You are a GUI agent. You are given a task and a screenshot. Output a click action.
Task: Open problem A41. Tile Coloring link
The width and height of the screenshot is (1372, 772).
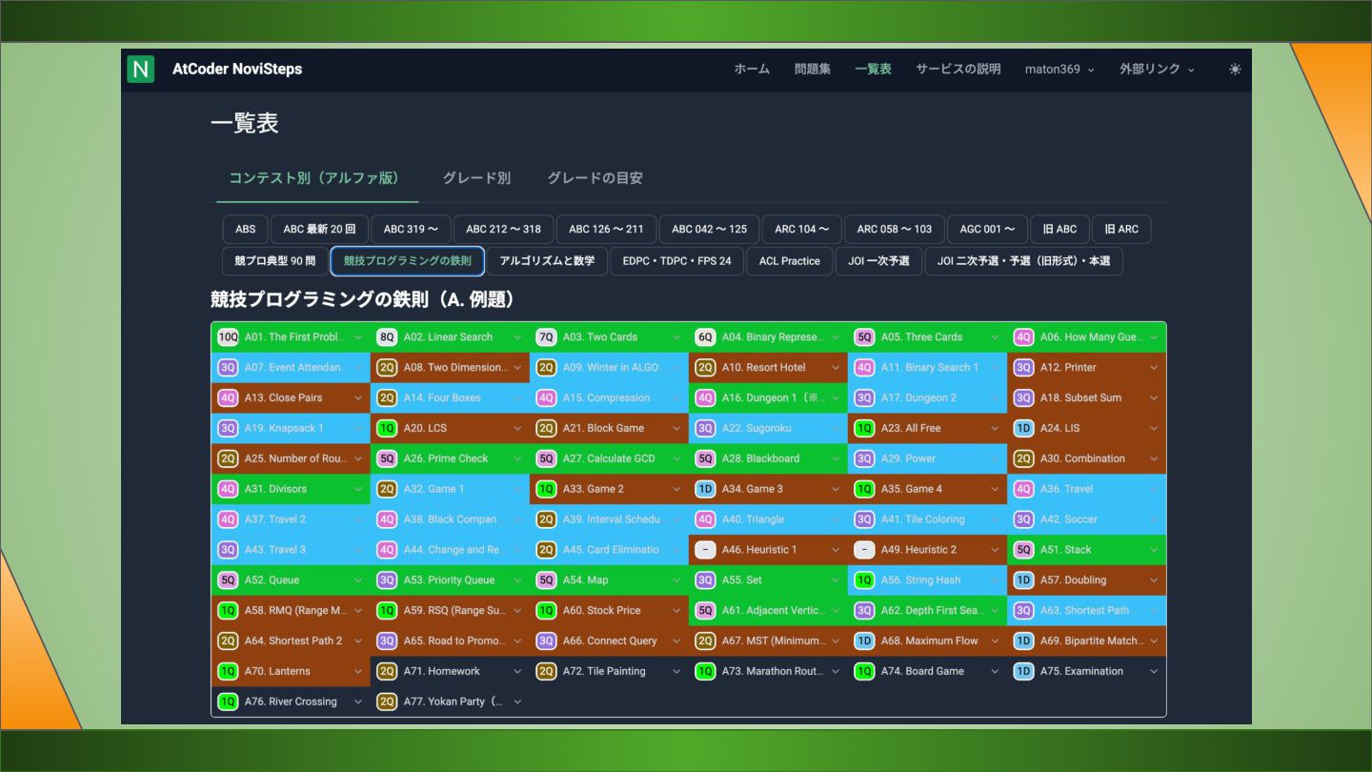tap(922, 519)
